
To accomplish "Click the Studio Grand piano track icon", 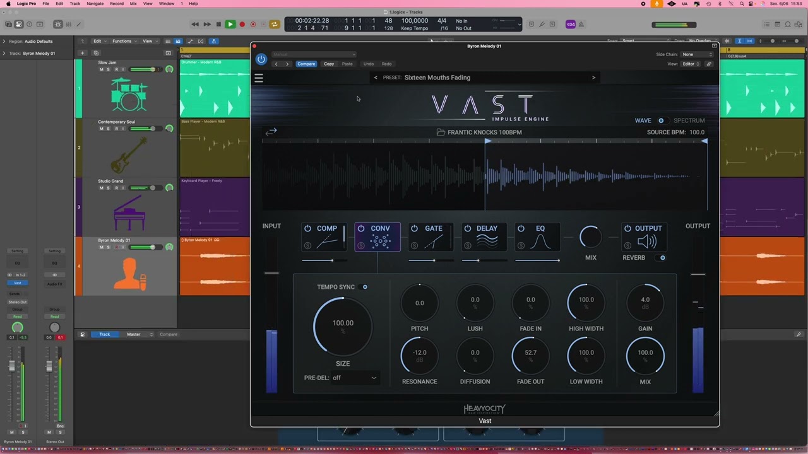I will click(x=129, y=213).
